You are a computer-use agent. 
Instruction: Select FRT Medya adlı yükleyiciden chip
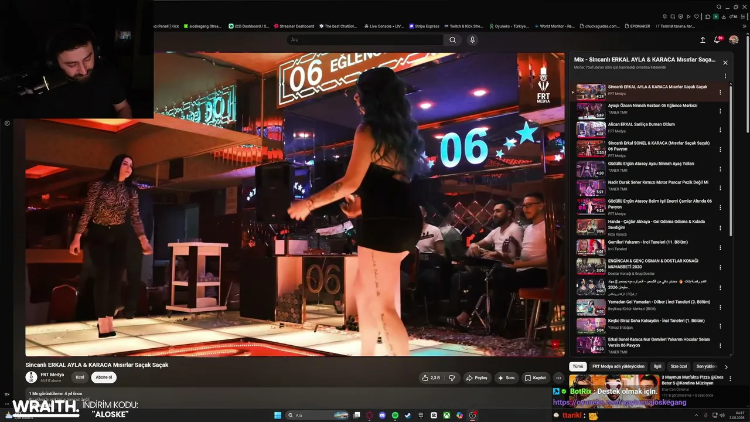tap(618, 366)
